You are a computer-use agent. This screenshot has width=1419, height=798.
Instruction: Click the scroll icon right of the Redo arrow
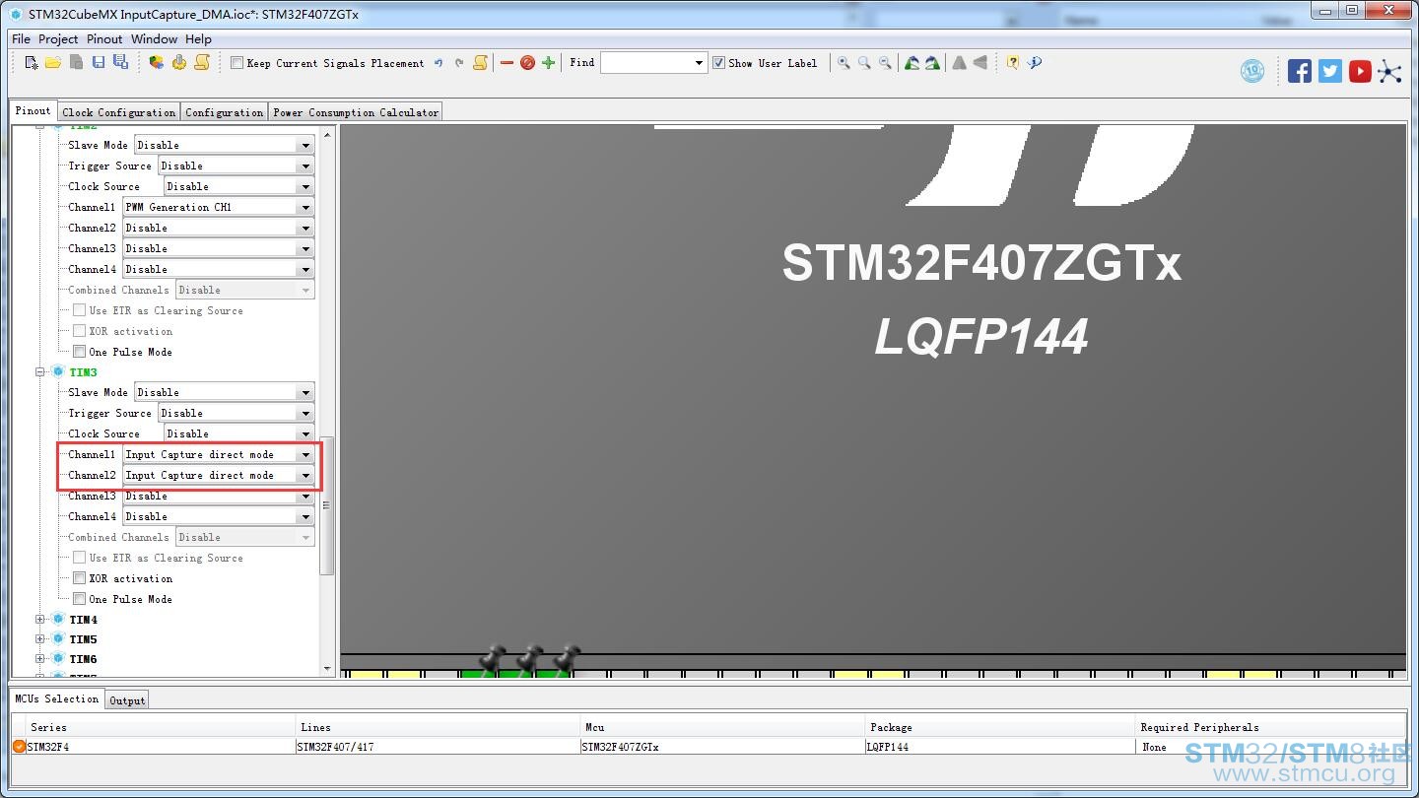(x=480, y=63)
